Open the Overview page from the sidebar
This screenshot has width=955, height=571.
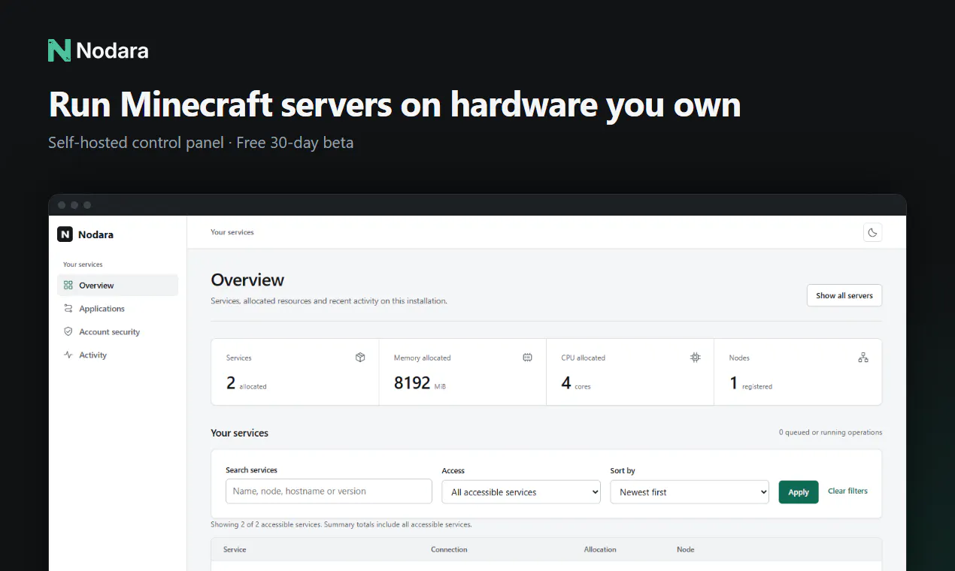[117, 285]
